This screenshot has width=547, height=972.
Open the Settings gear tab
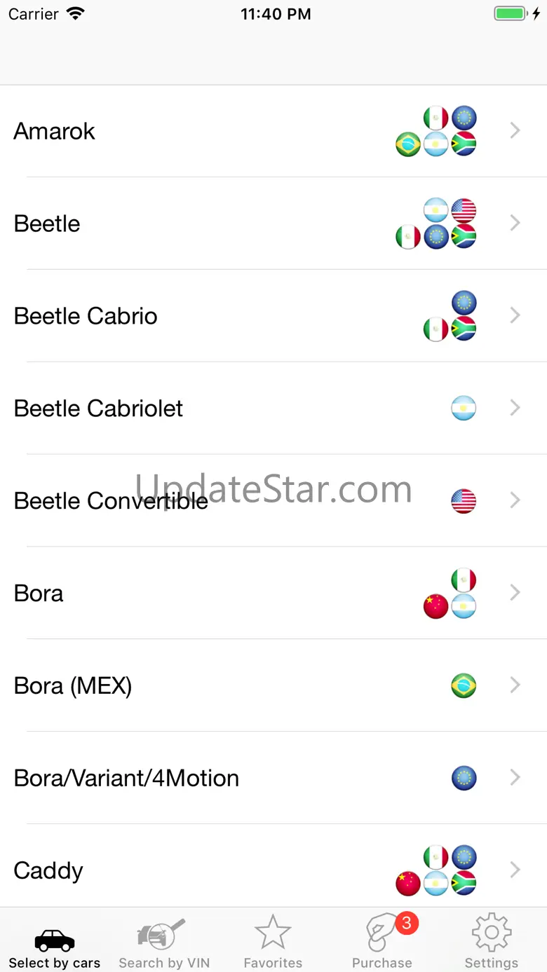(x=491, y=943)
